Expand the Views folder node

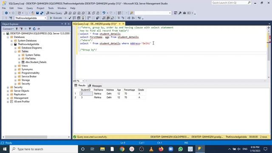point(15,66)
